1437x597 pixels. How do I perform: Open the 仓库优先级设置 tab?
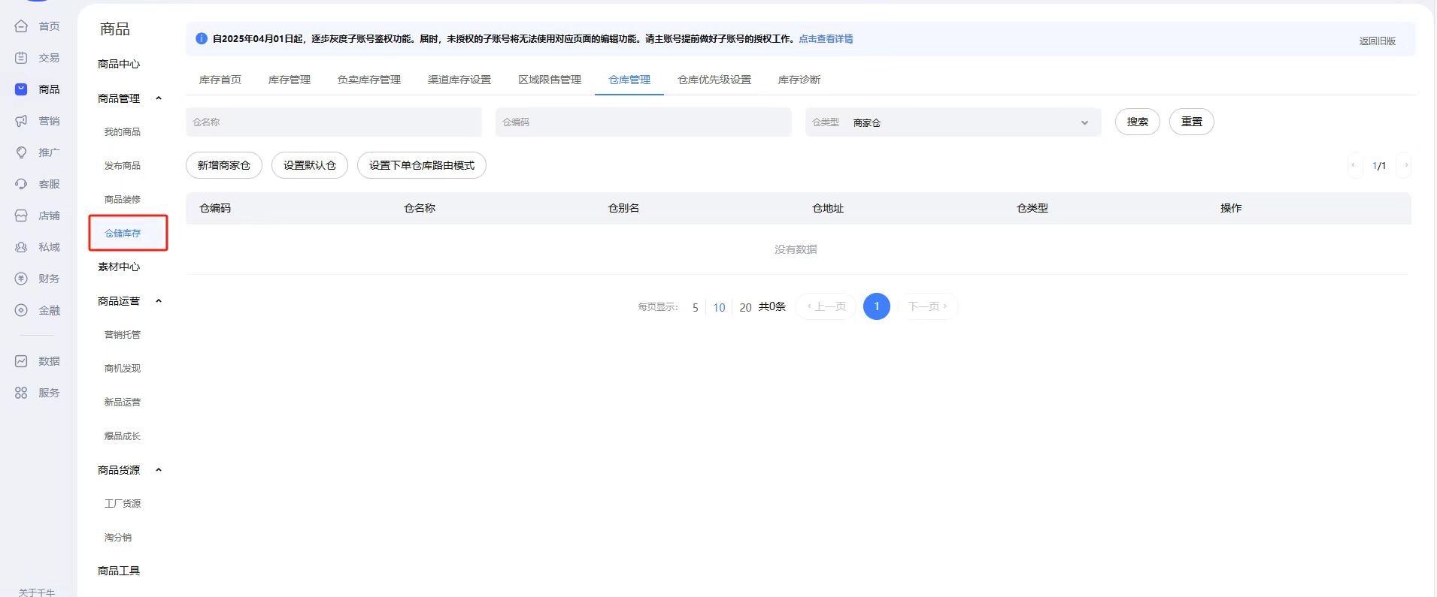[x=714, y=80]
